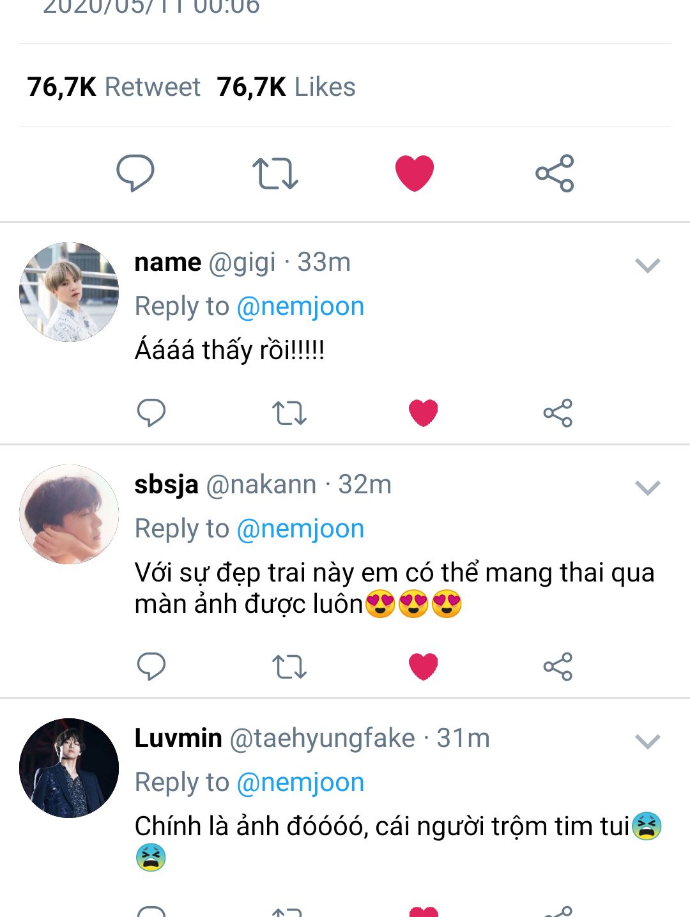This screenshot has width=690, height=917.
Task: Retweet @gigi's reply
Action: (x=289, y=413)
